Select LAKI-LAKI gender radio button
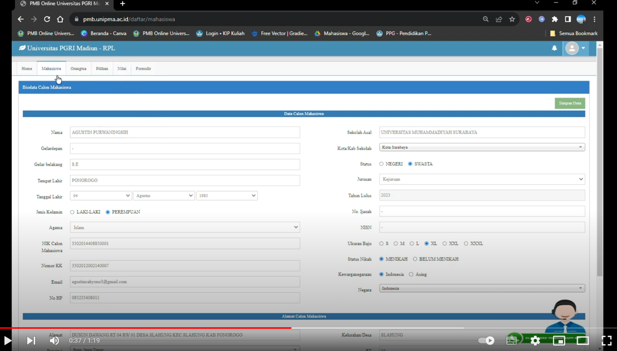The height and width of the screenshot is (351, 617). 72,212
